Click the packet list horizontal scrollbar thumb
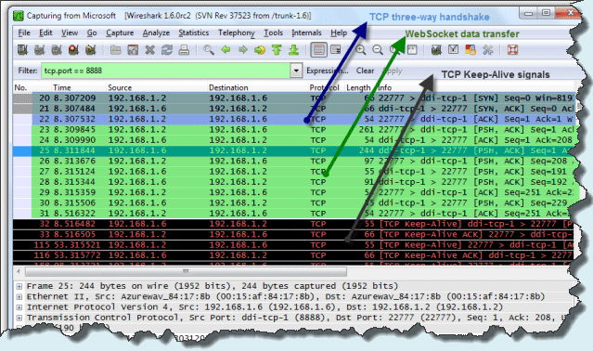The image size is (593, 351). click(x=186, y=271)
